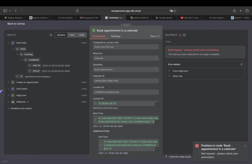Open the Resource dropdown showing Calendar
The image size is (252, 164).
126,58
